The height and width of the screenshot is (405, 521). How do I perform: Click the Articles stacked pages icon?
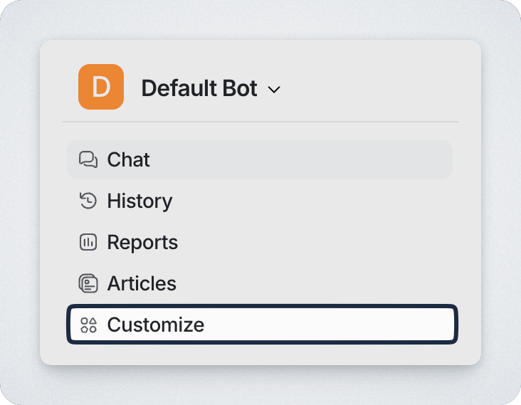pos(88,283)
